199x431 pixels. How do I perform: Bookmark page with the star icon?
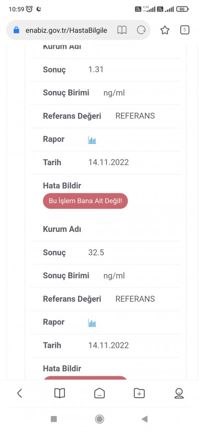pyautogui.click(x=165, y=30)
